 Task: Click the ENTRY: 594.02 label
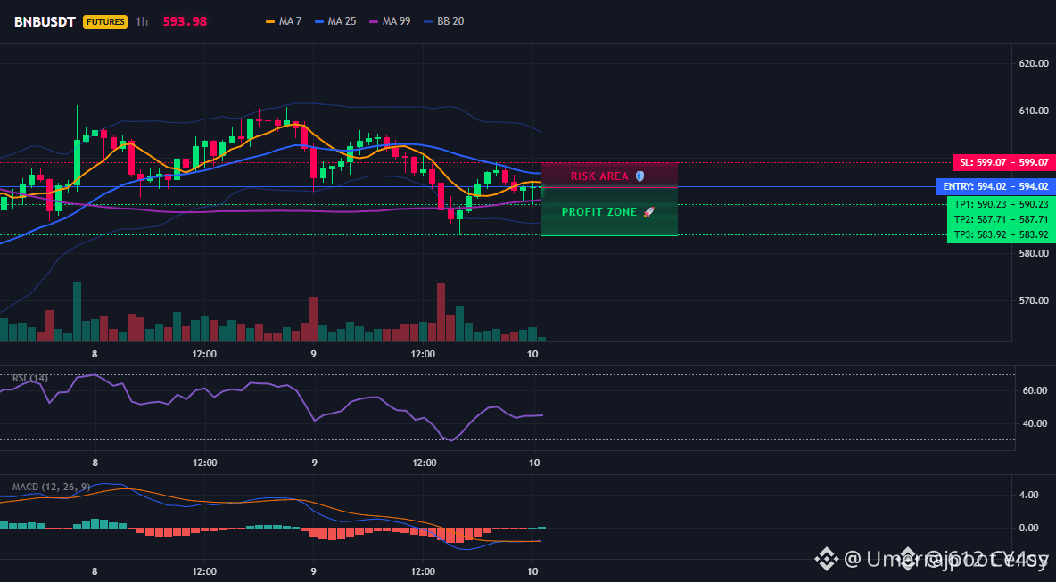pyautogui.click(x=974, y=186)
